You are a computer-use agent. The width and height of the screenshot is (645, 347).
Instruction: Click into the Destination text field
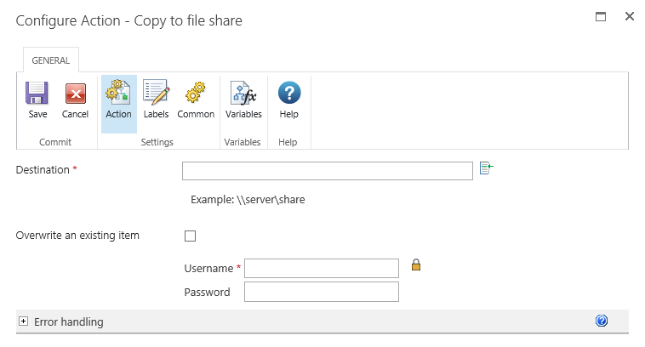pos(327,171)
